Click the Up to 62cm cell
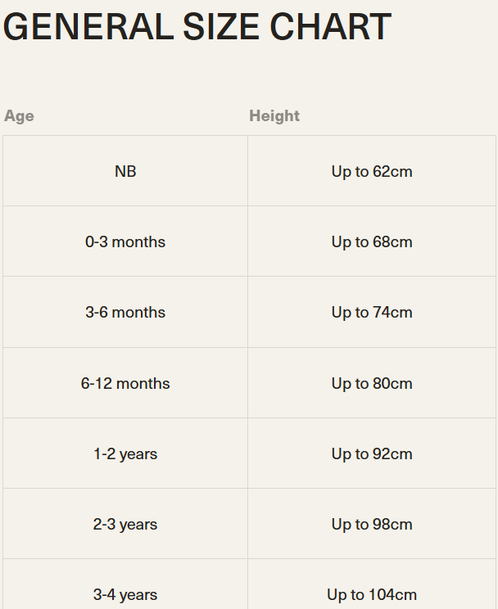 click(x=372, y=172)
